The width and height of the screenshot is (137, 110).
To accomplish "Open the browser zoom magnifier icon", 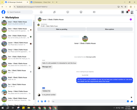I will coord(122,7).
